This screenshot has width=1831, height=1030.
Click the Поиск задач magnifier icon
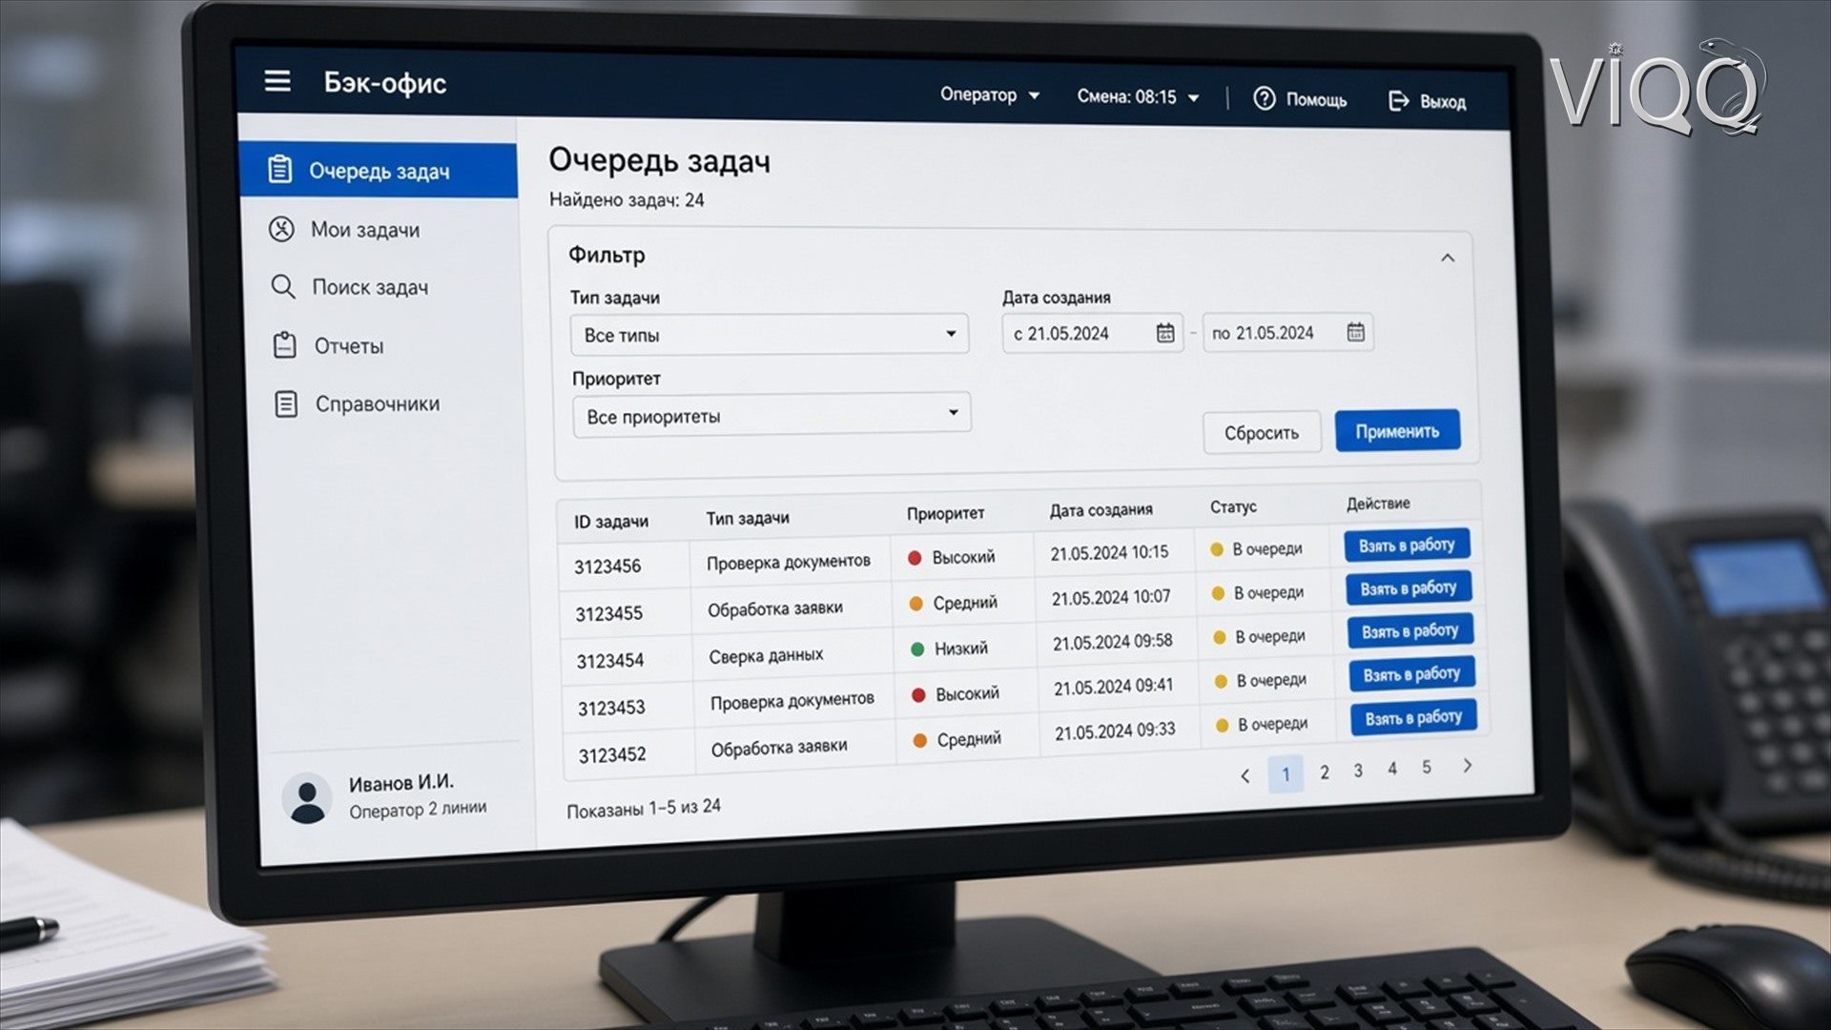283,287
